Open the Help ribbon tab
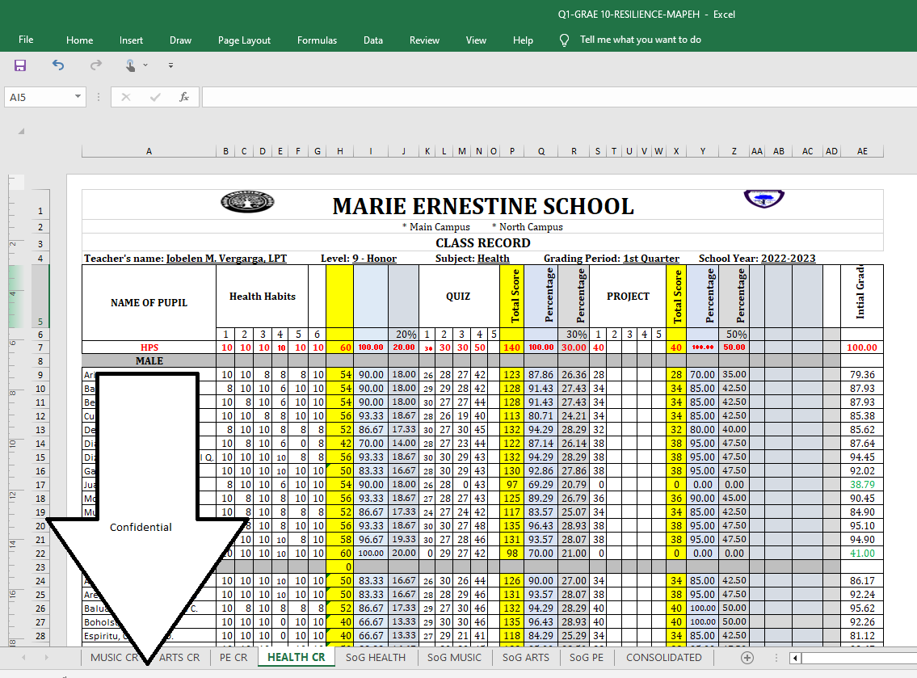Viewport: 917px width, 678px height. (523, 40)
